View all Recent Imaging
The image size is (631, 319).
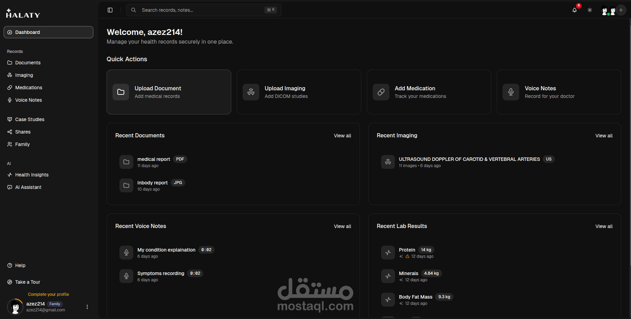tap(604, 136)
